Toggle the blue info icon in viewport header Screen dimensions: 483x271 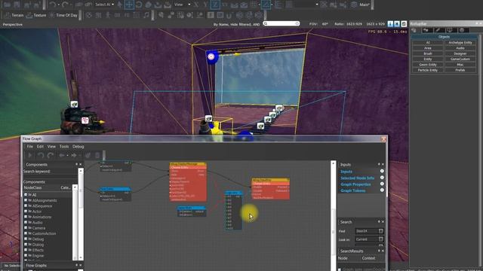(390, 23)
